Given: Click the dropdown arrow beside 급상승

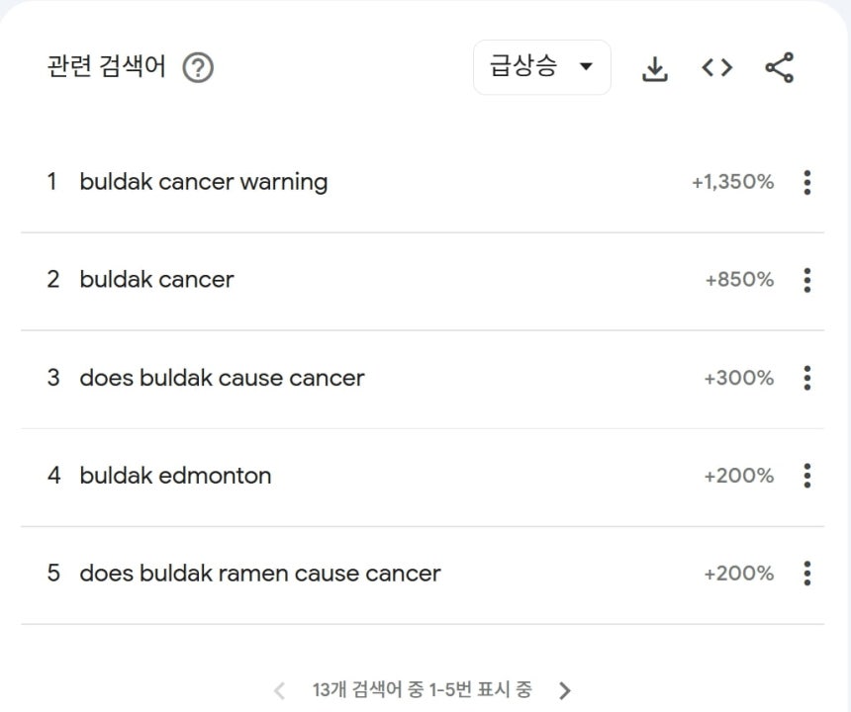Looking at the screenshot, I should [x=586, y=66].
